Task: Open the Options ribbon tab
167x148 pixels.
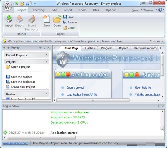Action: pos(111,10)
